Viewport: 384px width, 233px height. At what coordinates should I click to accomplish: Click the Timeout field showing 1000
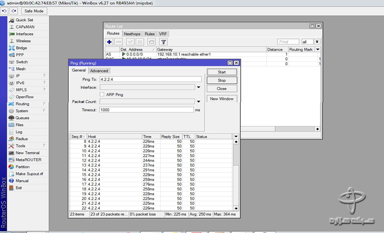click(147, 110)
